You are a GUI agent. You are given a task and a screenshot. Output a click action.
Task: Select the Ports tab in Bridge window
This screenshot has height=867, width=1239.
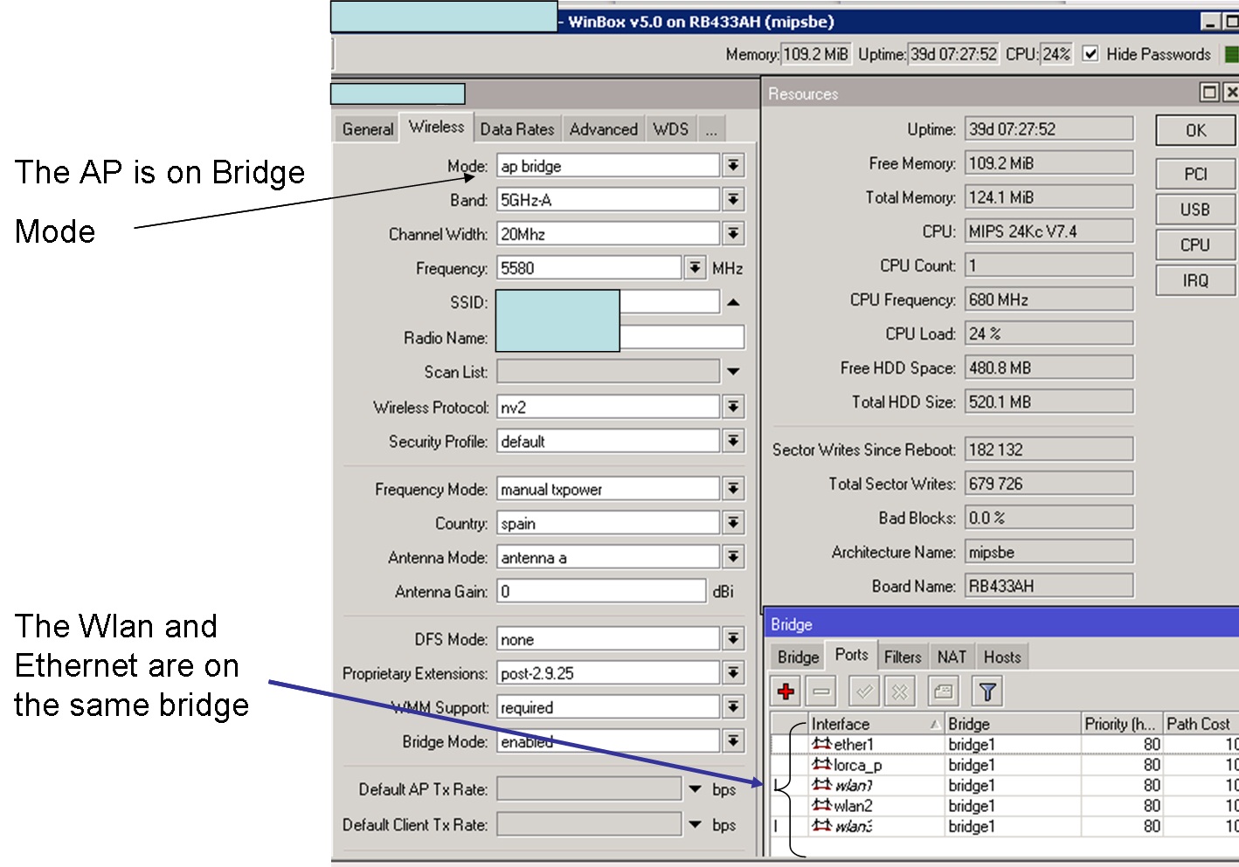(852, 655)
